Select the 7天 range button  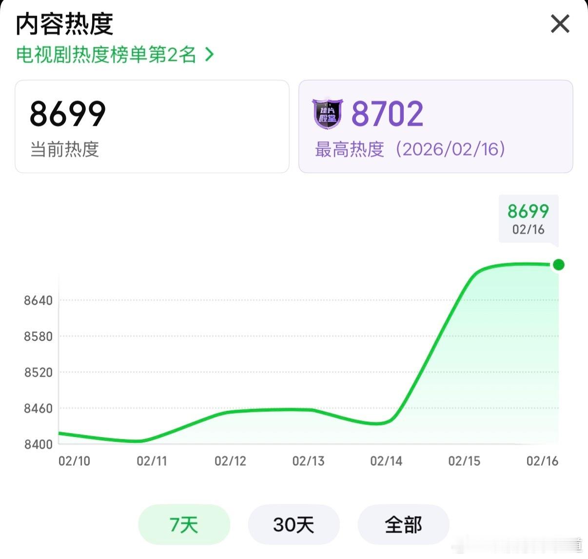tap(184, 524)
